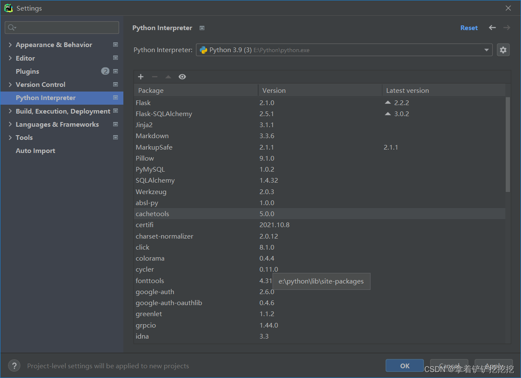Click the uninstall package minus icon

coord(155,77)
